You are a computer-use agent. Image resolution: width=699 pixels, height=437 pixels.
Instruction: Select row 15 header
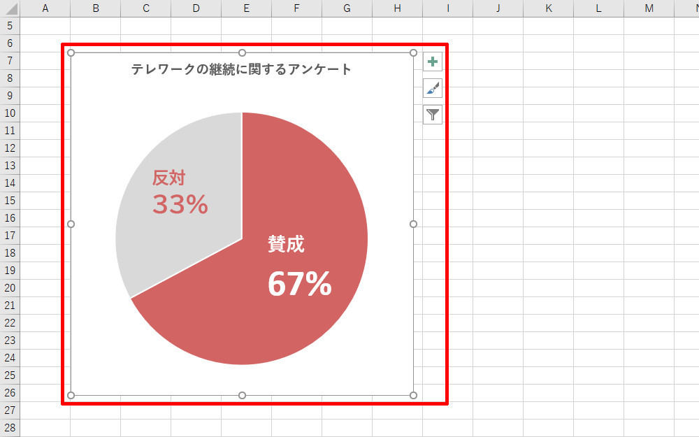coord(10,201)
